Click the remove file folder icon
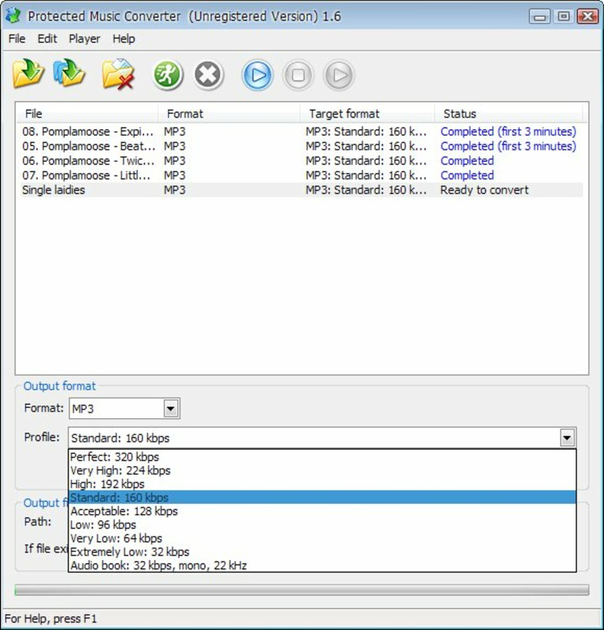604x630 pixels. pyautogui.click(x=118, y=74)
